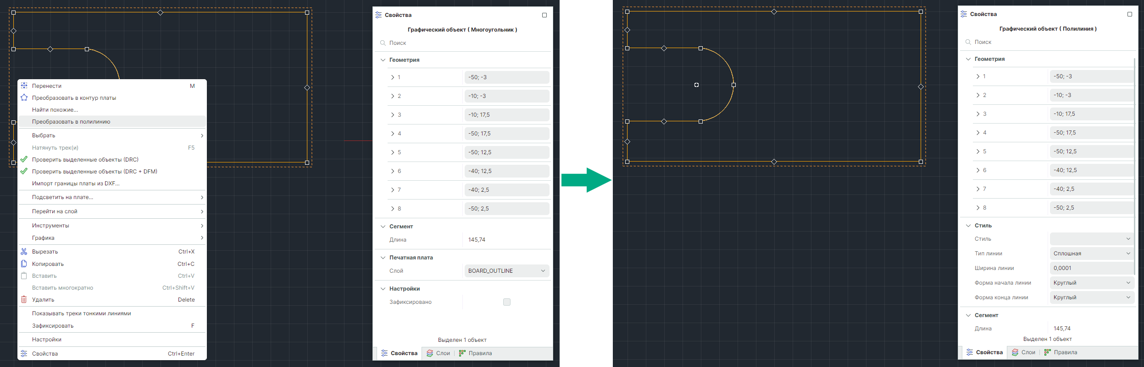Click the copy icon beside Копировать
The width and height of the screenshot is (1144, 367).
(x=24, y=264)
